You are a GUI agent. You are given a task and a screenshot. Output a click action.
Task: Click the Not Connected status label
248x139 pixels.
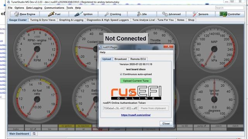coord(126,39)
